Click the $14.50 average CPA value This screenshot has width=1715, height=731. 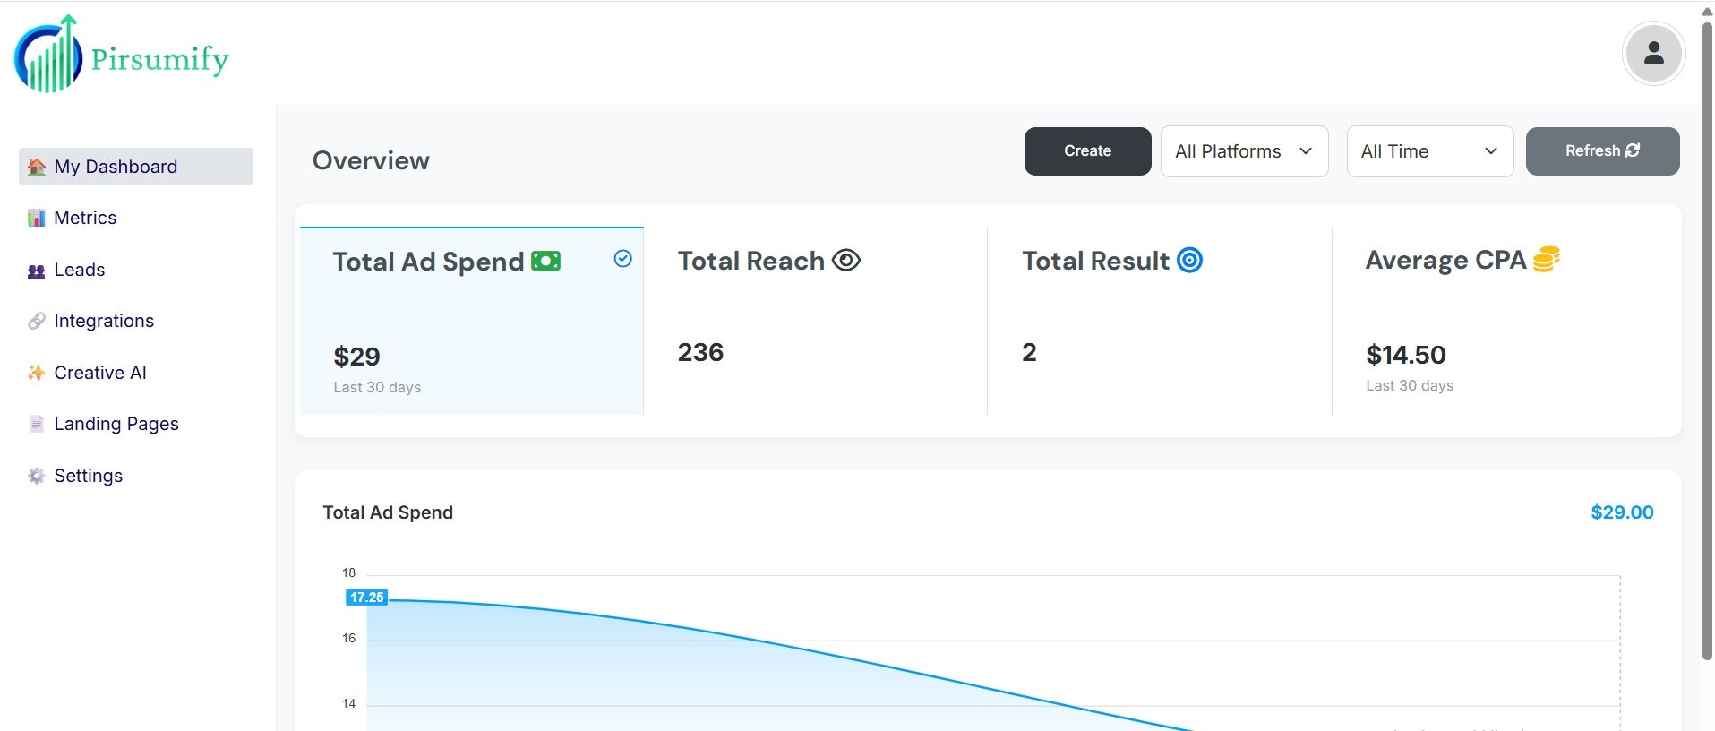[x=1405, y=355]
